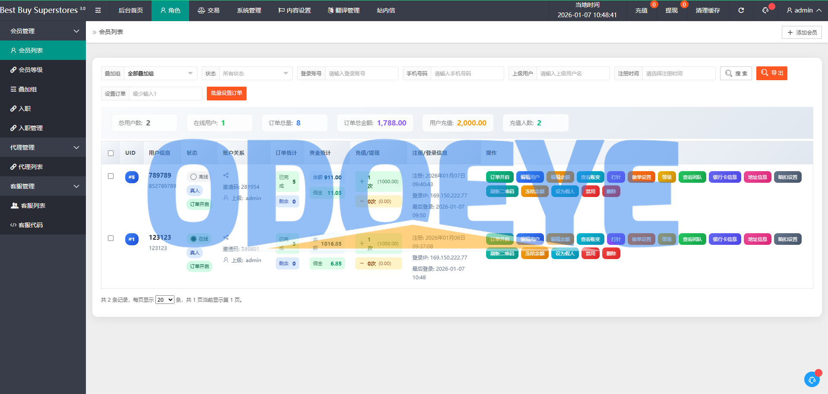Check the row checkbox for UID #5
828x394 pixels.
pos(111,176)
